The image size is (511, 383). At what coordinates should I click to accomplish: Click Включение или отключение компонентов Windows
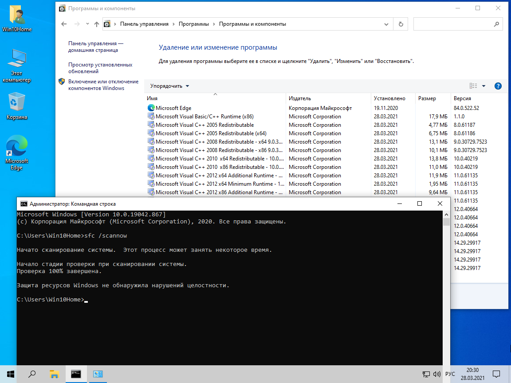point(103,85)
